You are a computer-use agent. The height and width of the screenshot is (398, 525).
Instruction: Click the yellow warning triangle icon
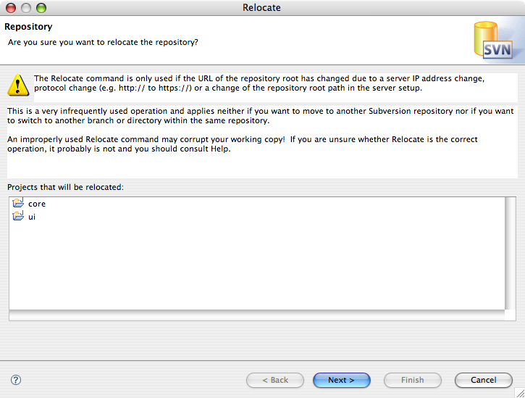pyautogui.click(x=18, y=85)
